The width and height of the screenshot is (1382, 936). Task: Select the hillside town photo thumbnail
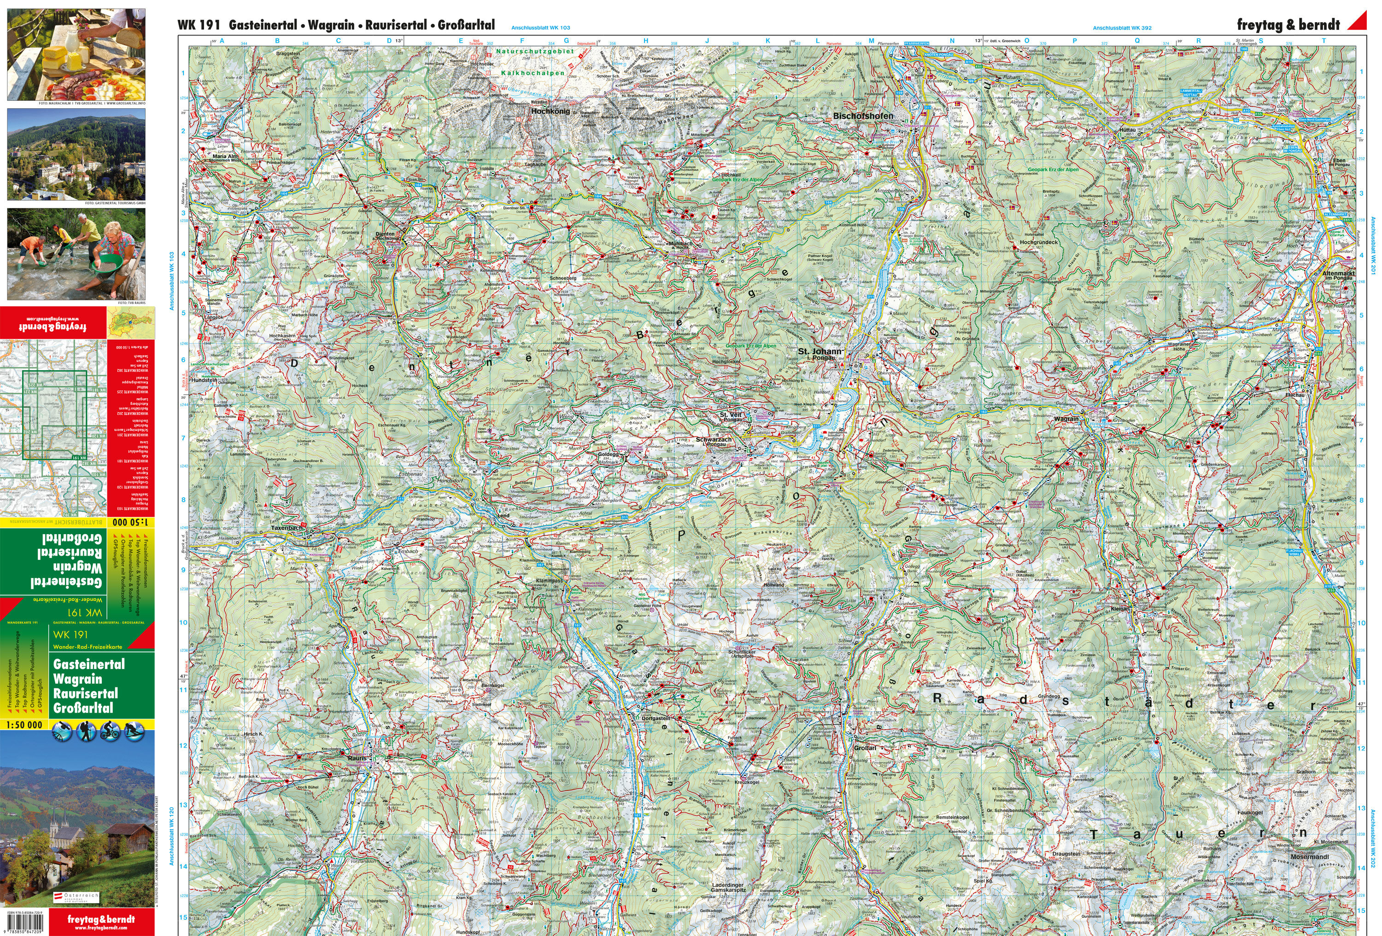[76, 154]
